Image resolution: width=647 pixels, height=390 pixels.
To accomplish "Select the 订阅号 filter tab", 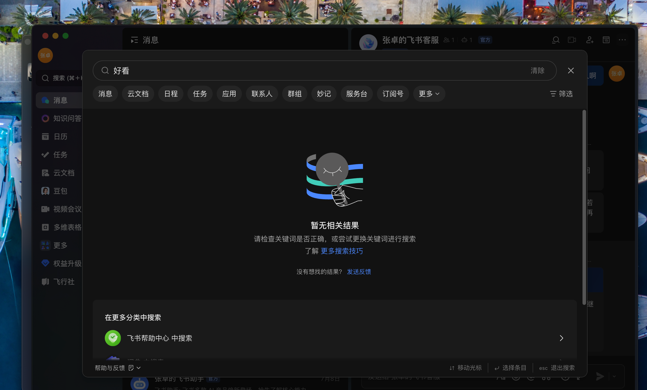I will [393, 94].
